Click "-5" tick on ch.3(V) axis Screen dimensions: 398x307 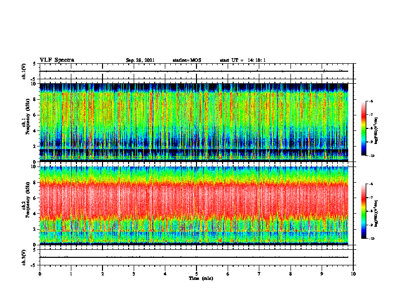34,265
